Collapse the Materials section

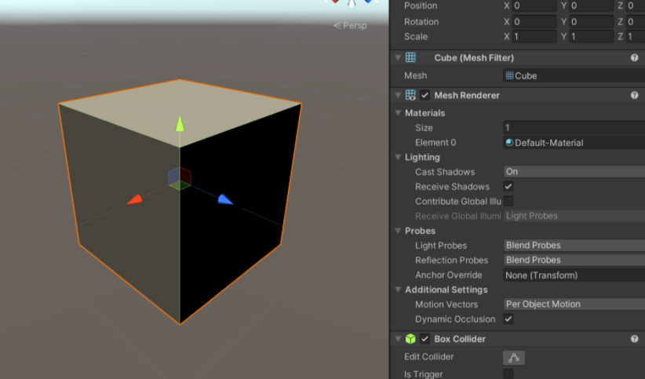click(x=399, y=113)
